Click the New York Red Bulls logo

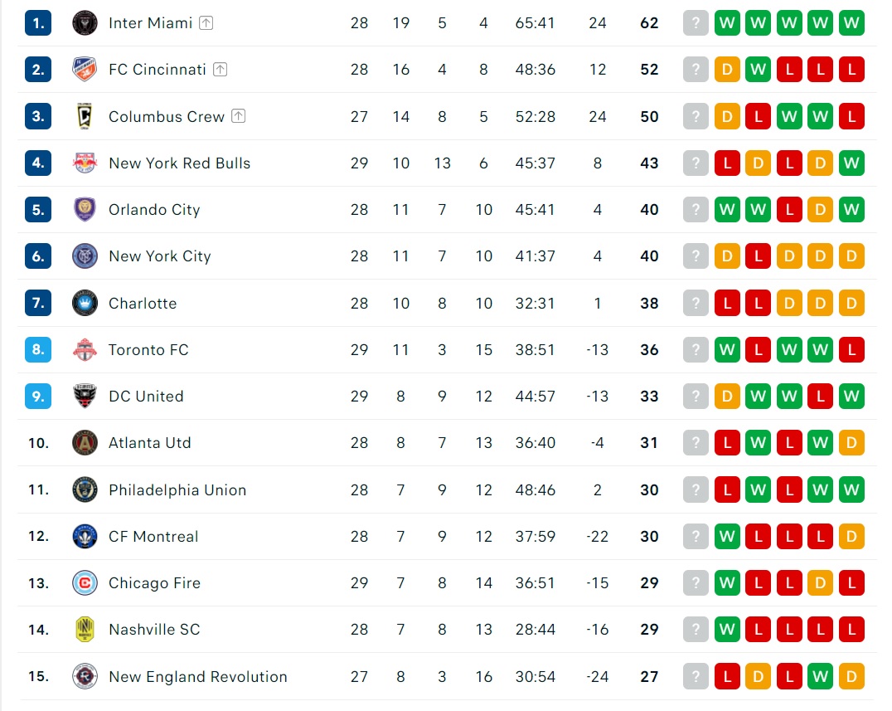(x=85, y=163)
